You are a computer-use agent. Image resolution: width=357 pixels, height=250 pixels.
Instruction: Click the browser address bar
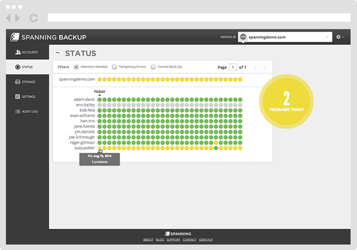[199, 18]
